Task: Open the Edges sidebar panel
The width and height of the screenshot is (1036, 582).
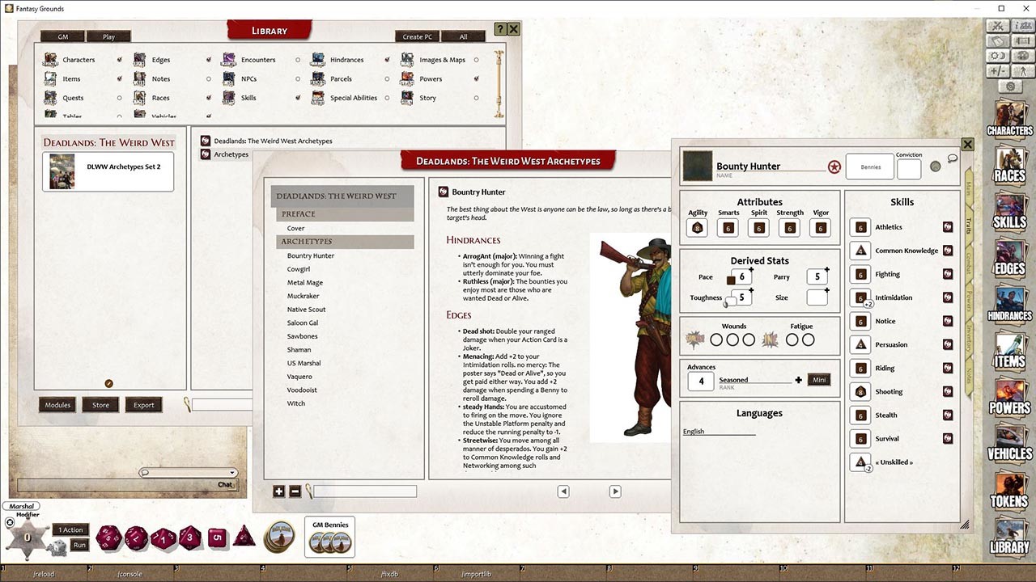Action: (x=1009, y=258)
